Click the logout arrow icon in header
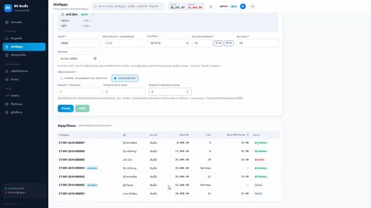Screen dimensions: 371x208 pyautogui.click(x=253, y=6)
